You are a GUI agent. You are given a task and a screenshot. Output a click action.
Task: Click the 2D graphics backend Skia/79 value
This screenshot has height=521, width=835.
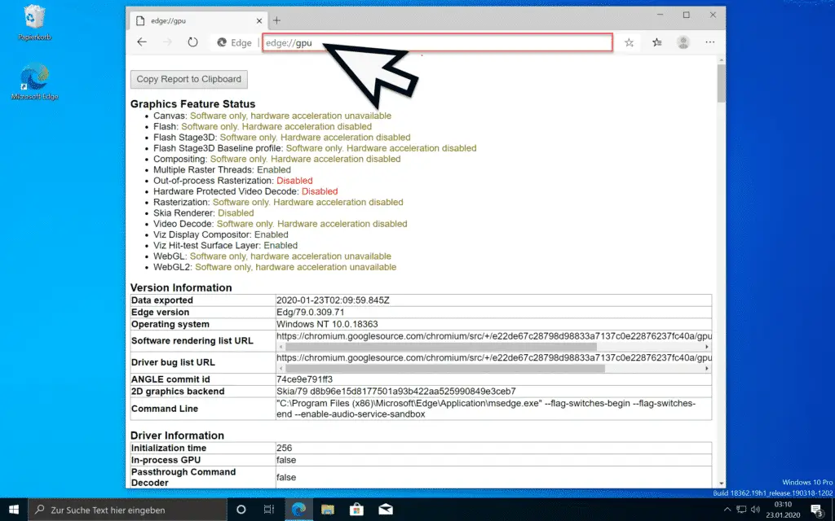coord(396,392)
